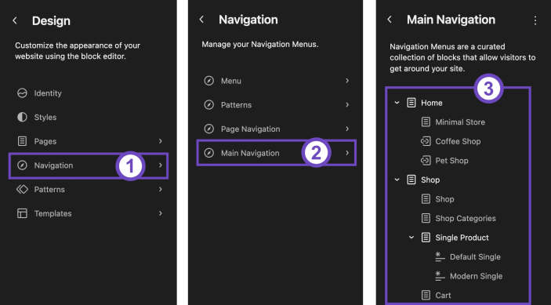551x305 pixels.
Task: Collapse the Single Product submenu
Action: (411, 238)
